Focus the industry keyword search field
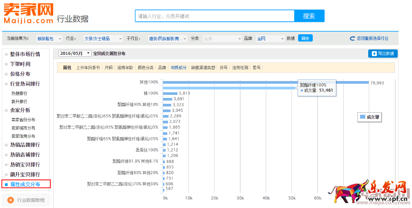This screenshot has width=412, height=208. pyautogui.click(x=214, y=16)
